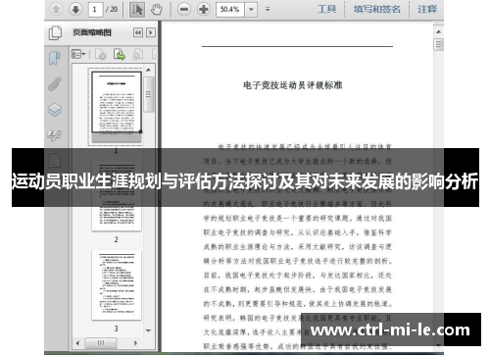Zoom in with the plus button

coord(204,9)
